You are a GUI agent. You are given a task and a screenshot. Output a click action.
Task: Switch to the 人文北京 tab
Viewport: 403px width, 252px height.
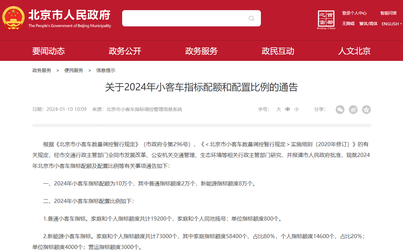click(x=355, y=51)
